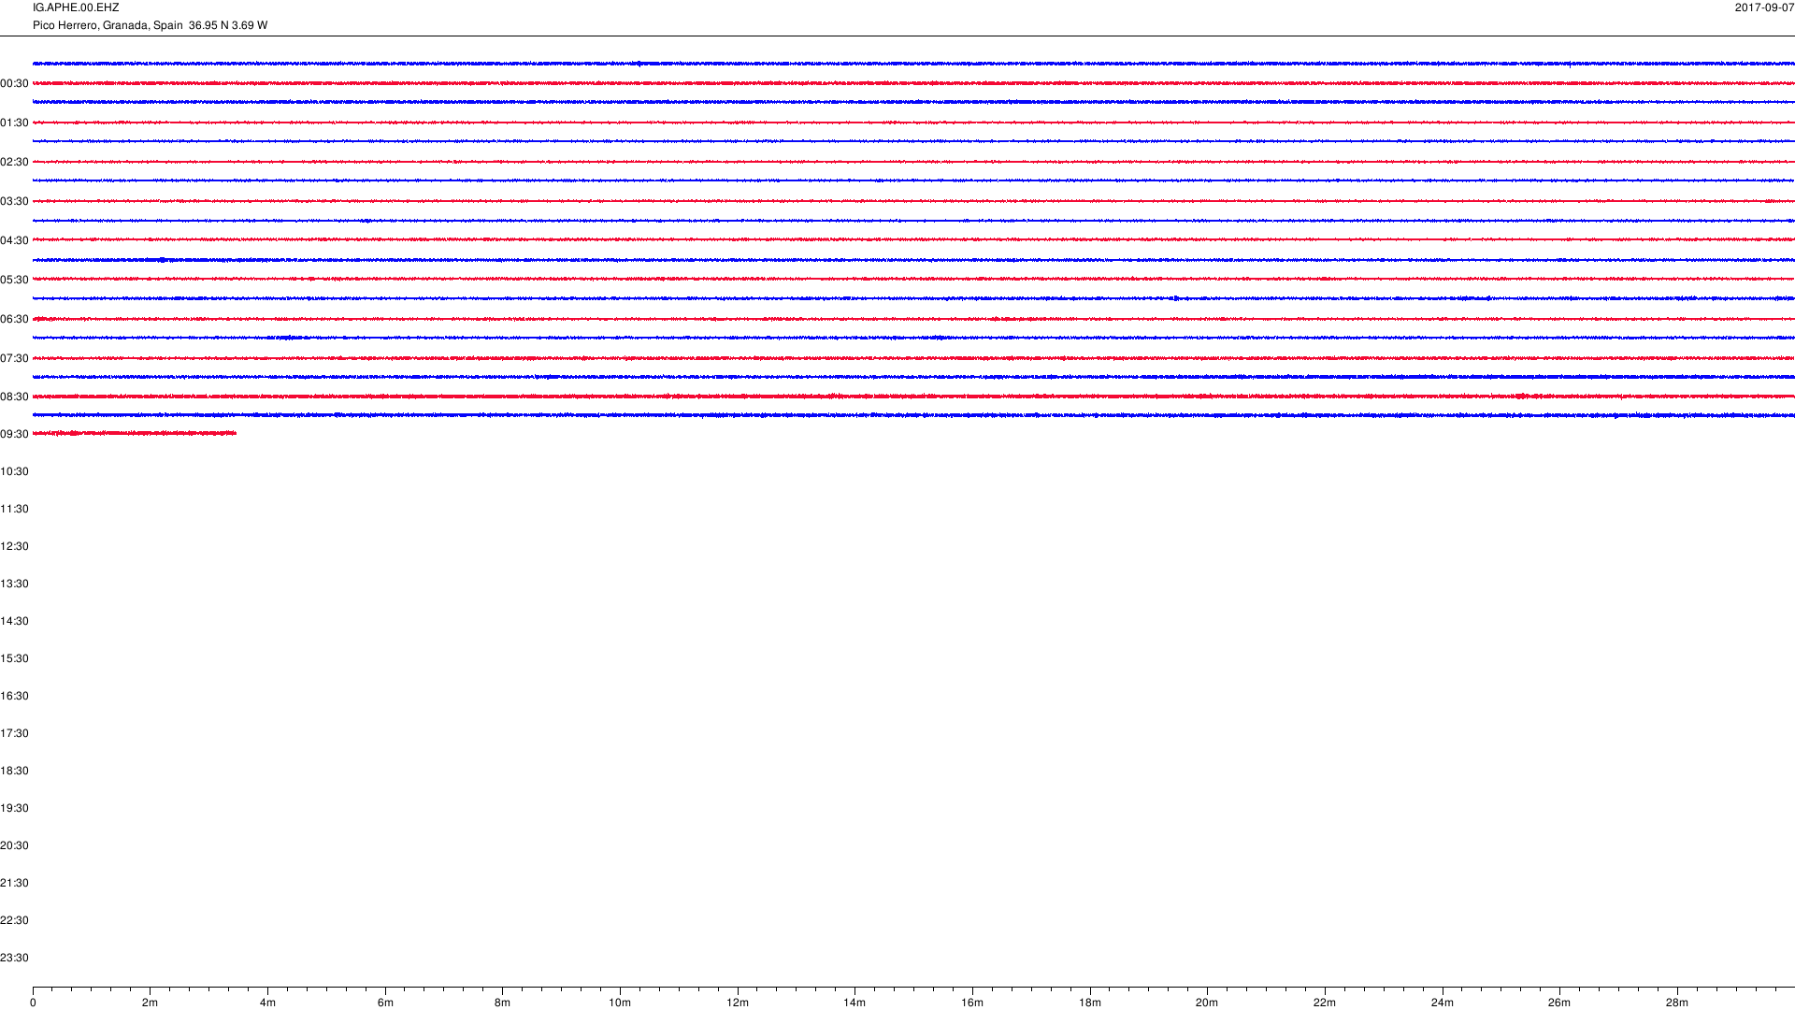Click the 23:30 time label
The height and width of the screenshot is (1010, 1795).
point(14,959)
